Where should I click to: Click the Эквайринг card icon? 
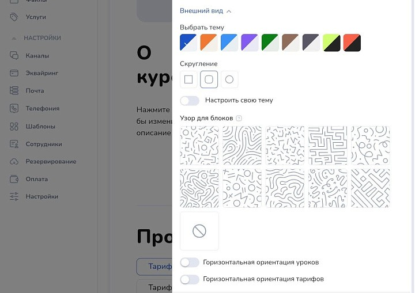click(x=14, y=73)
